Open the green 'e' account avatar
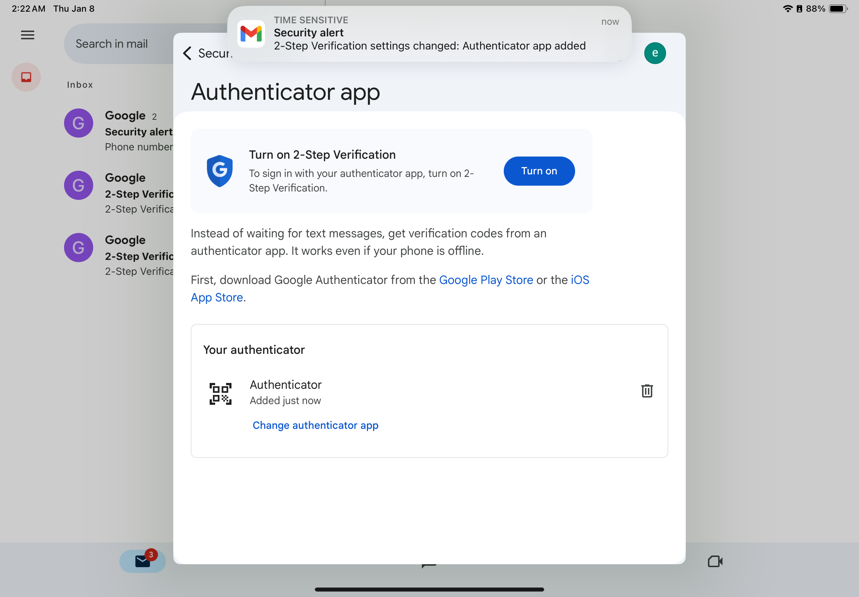This screenshot has width=859, height=597. 655,53
